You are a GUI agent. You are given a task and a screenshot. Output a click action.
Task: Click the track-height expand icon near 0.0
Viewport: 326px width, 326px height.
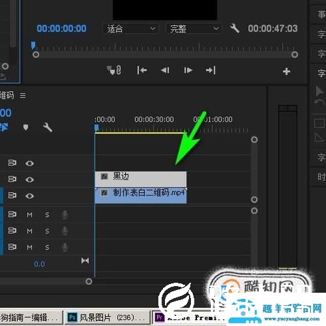pos(85,260)
